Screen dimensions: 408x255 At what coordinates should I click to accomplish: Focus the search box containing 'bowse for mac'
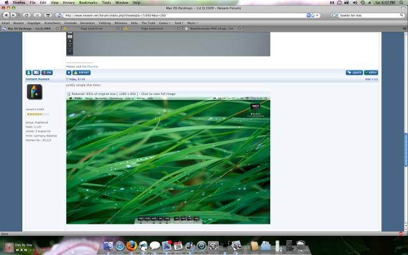pyautogui.click(x=369, y=15)
